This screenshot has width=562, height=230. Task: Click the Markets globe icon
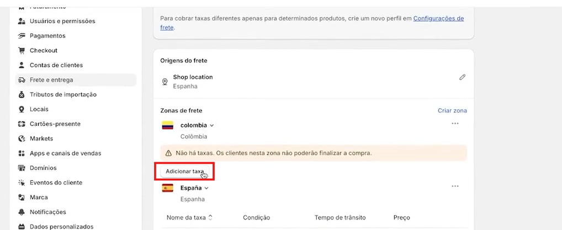[x=22, y=138]
